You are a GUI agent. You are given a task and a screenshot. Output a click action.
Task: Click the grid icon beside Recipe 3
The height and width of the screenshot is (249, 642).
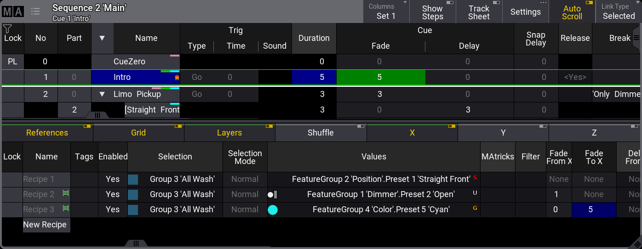pyautogui.click(x=66, y=209)
